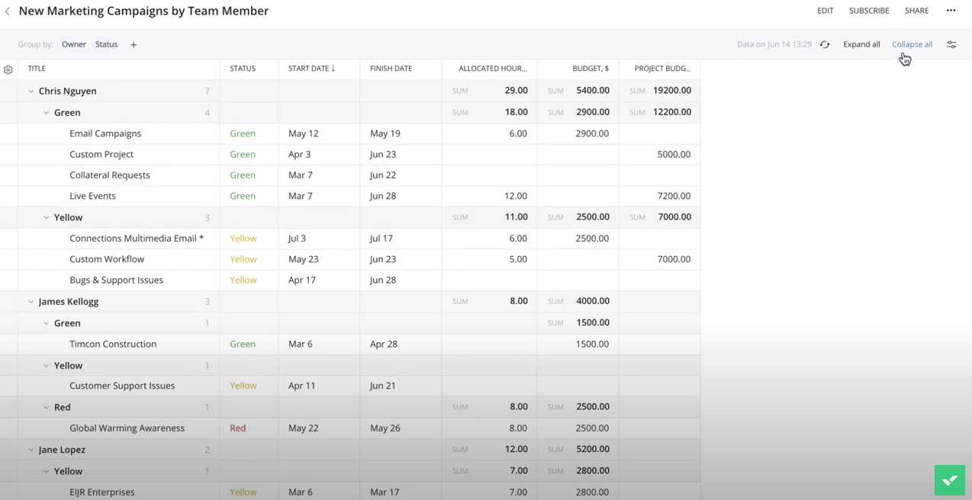Sort by the STATUS column header
The height and width of the screenshot is (500, 972).
click(x=243, y=69)
